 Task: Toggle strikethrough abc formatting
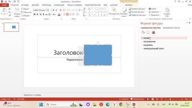[46, 14]
